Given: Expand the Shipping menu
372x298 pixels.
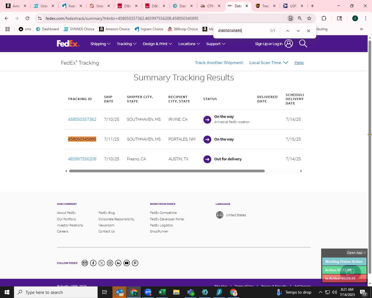Looking at the screenshot, I should 100,44.
